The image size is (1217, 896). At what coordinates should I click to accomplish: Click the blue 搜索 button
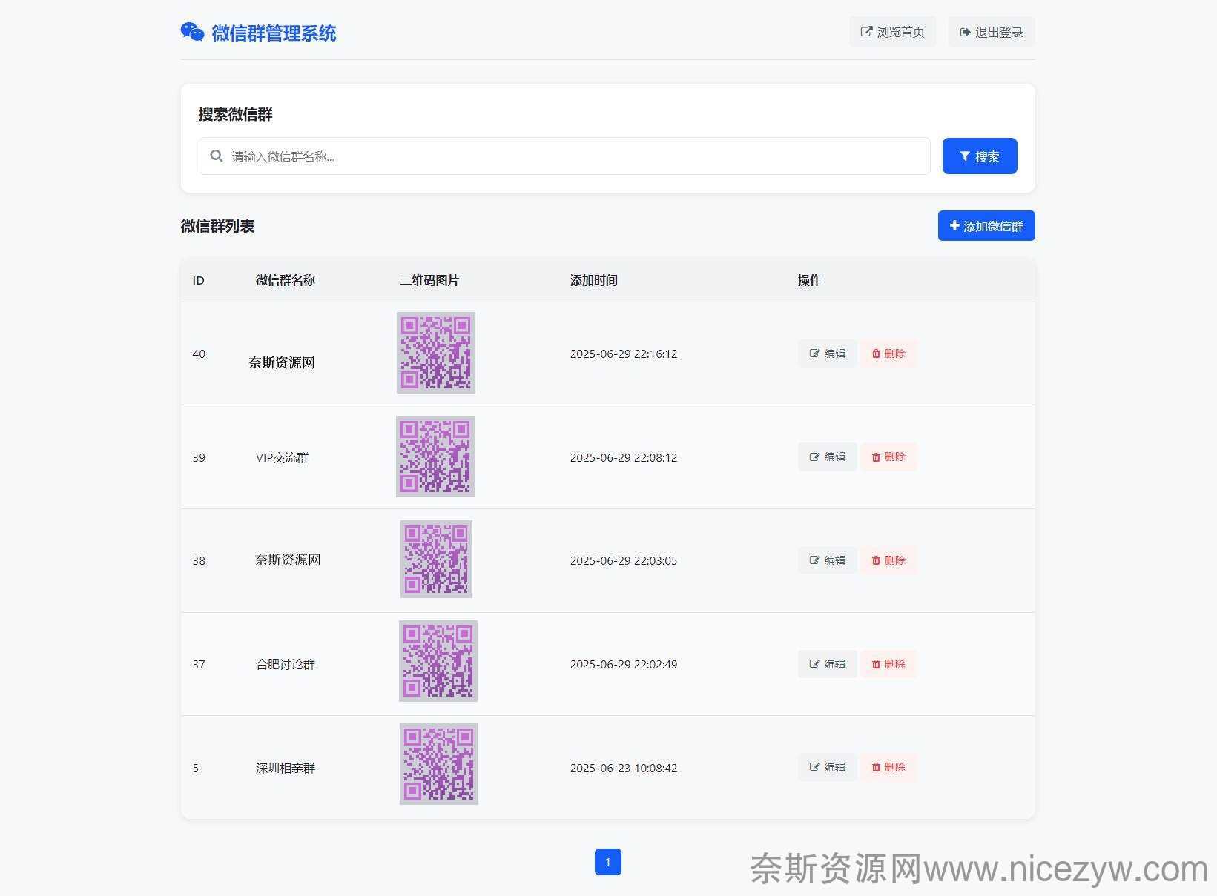pos(980,156)
